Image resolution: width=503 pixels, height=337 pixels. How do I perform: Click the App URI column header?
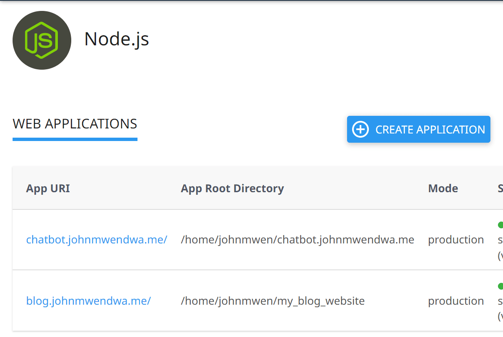click(x=48, y=188)
